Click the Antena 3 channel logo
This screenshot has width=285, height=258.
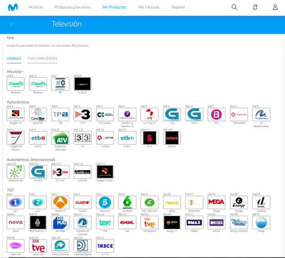pos(60,203)
